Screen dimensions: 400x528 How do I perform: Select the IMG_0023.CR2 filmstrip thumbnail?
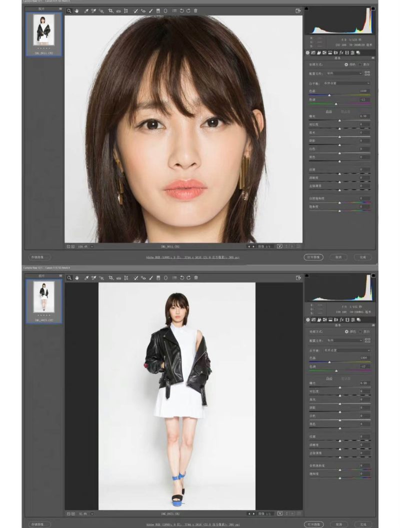[x=44, y=299]
